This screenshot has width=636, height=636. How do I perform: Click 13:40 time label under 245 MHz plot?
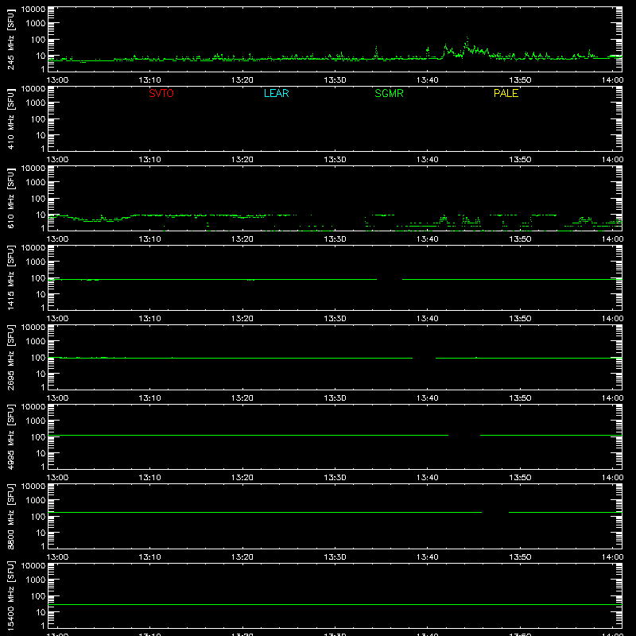427,80
